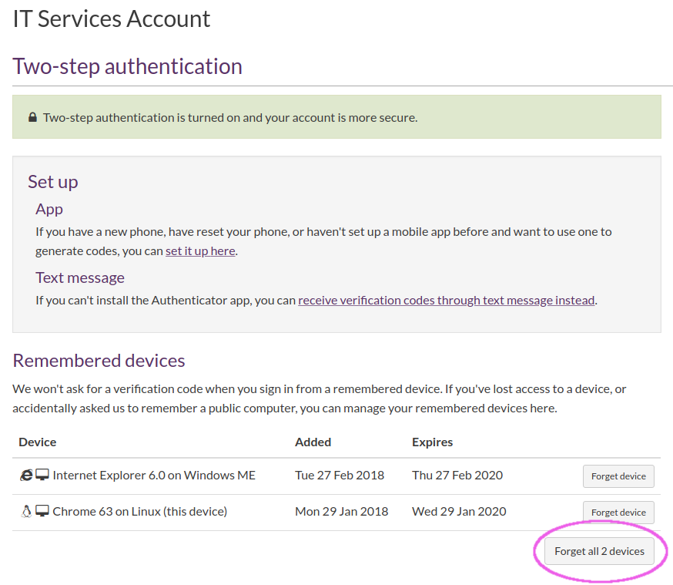This screenshot has height=585, width=673.
Task: Click the monitor icon beside Internet Explorer 6.0
Action: coord(42,476)
